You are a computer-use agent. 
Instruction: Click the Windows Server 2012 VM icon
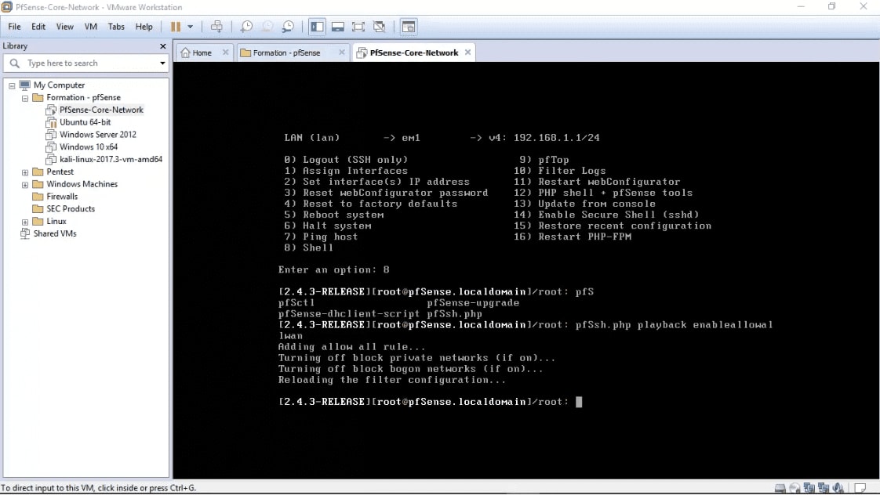click(51, 135)
